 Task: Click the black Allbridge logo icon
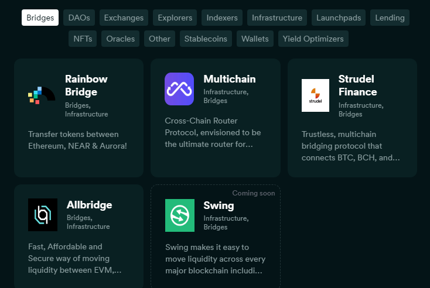point(43,215)
